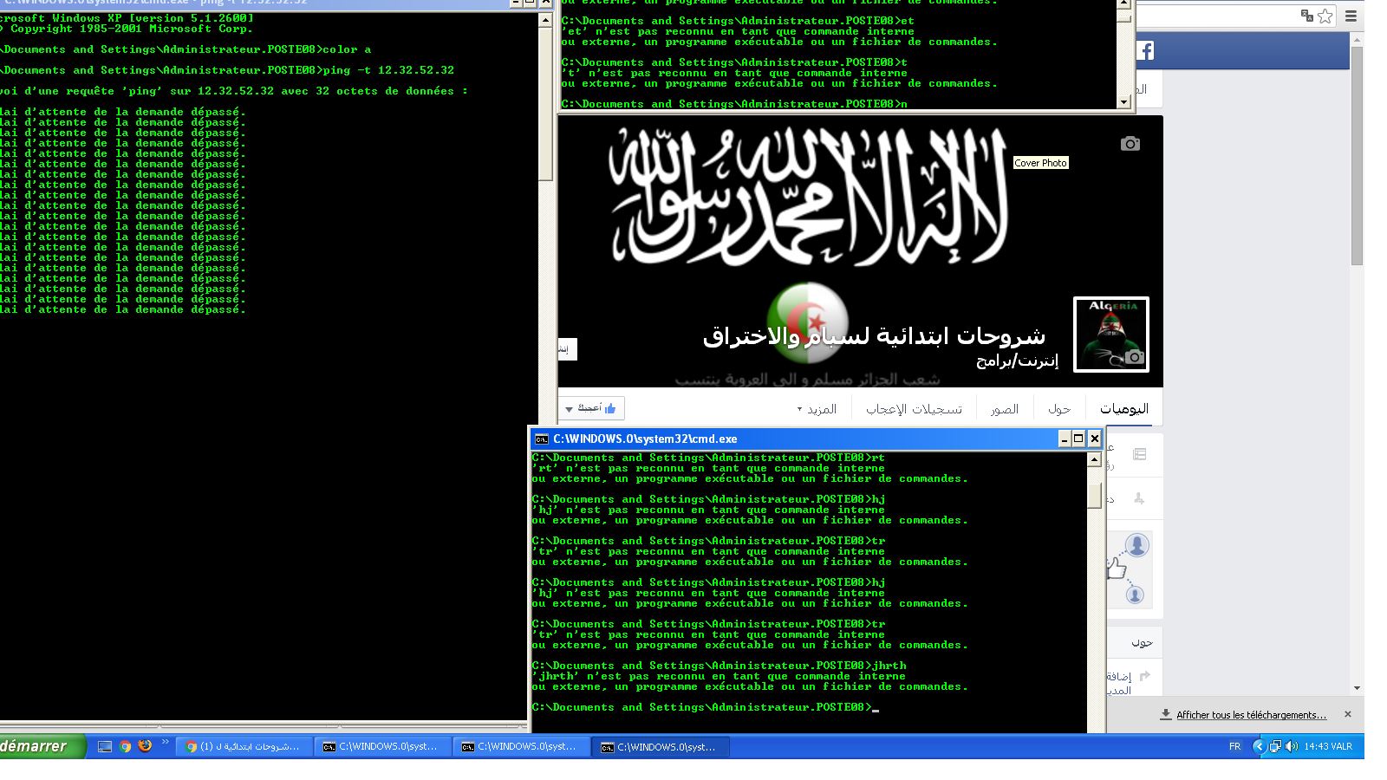Click the Chrome page vertical scrollbar thumb
Image resolution: width=1387 pixels, height=780 pixels.
click(x=1357, y=156)
